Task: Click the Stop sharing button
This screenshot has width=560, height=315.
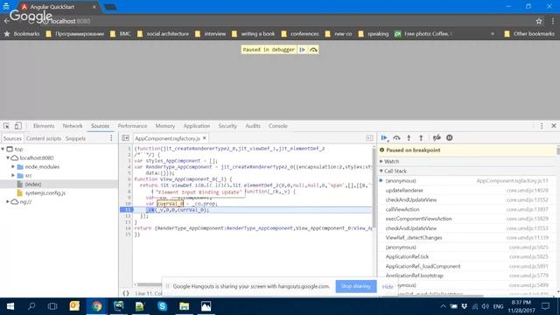Action: tap(356, 286)
